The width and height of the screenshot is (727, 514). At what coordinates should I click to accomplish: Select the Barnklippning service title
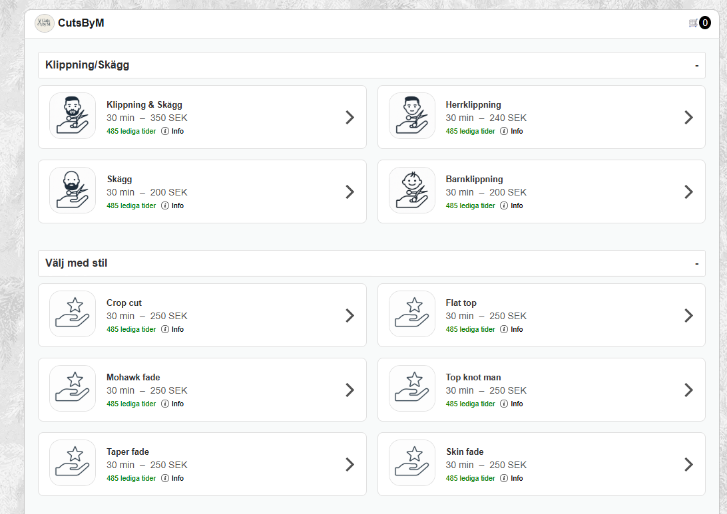coord(474,179)
